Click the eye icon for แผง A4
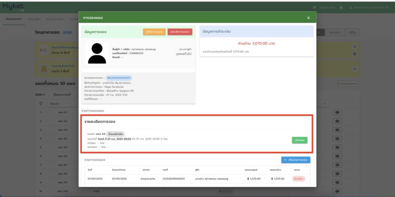 click(337, 138)
